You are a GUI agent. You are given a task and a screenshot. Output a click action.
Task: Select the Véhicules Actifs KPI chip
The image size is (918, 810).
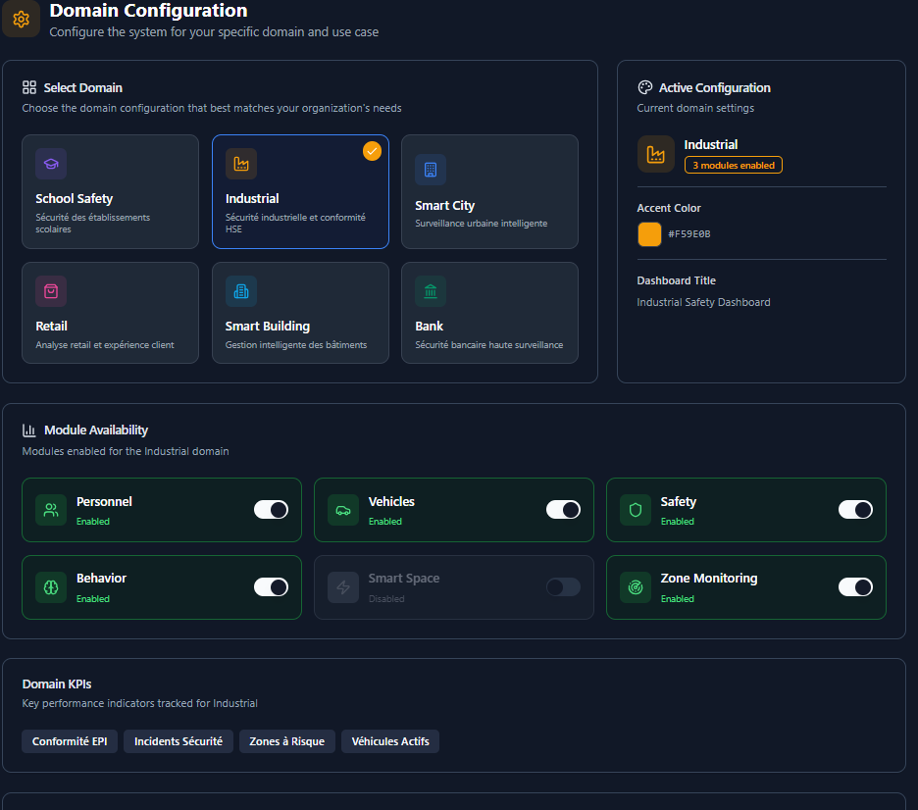(389, 741)
